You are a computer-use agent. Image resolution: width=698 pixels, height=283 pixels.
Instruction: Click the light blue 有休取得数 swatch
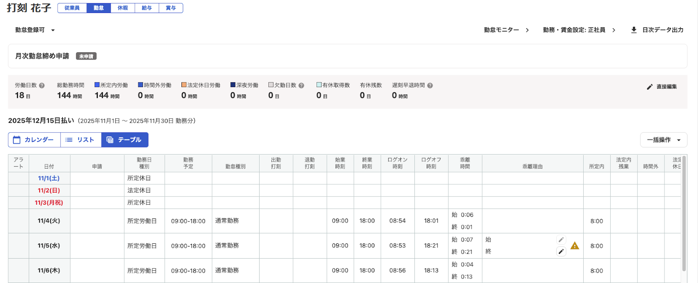click(319, 85)
